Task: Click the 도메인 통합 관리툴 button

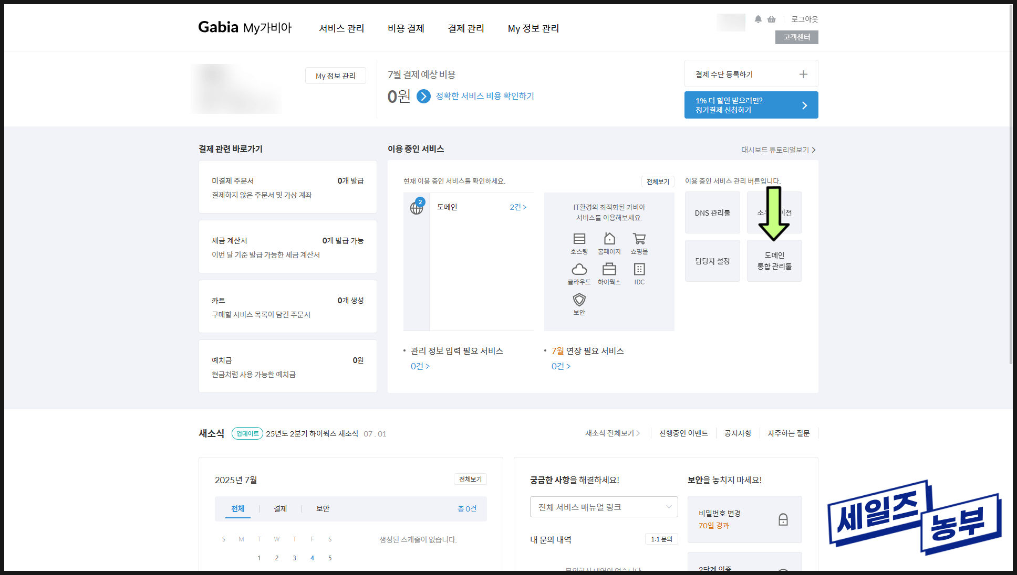Action: click(774, 261)
